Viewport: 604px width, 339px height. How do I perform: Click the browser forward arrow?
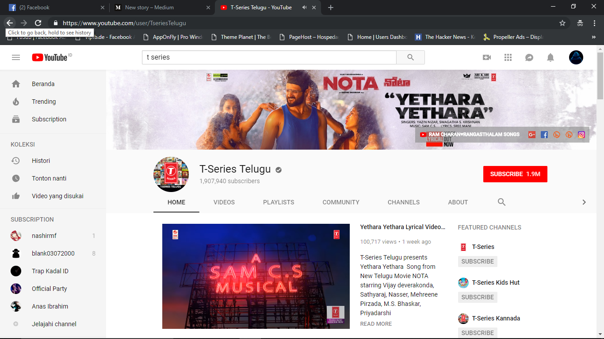pyautogui.click(x=24, y=23)
